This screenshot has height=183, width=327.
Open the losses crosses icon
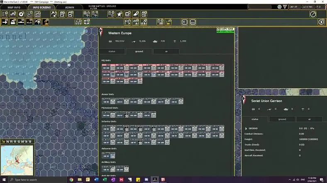click(13, 14)
